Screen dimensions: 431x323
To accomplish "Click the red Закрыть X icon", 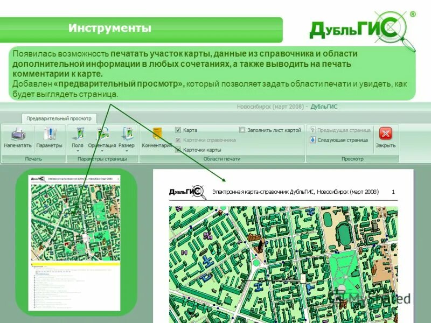I will click(386, 134).
